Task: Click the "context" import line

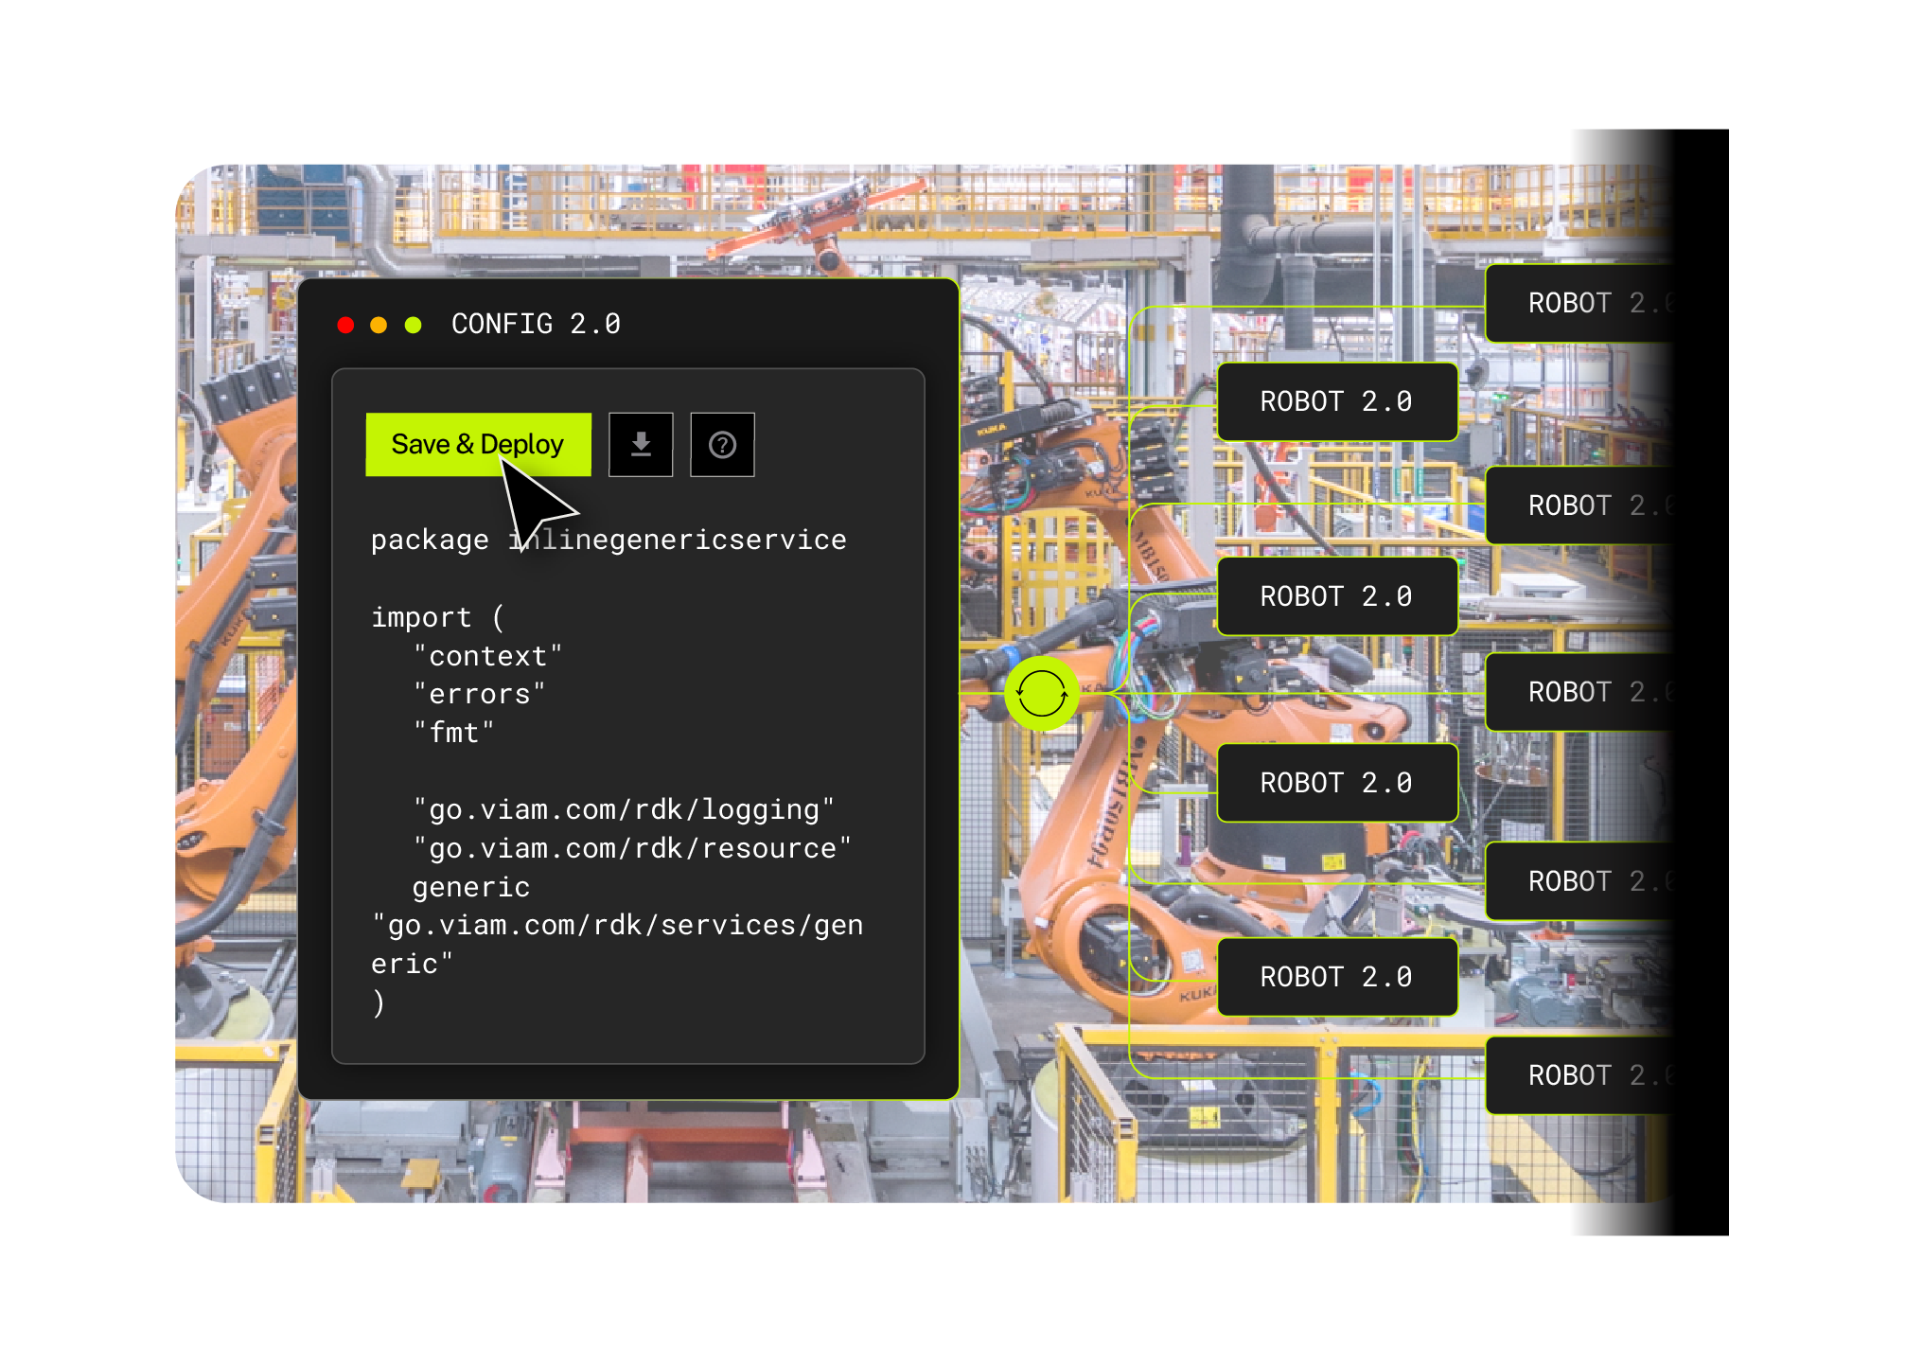Action: coord(487,656)
